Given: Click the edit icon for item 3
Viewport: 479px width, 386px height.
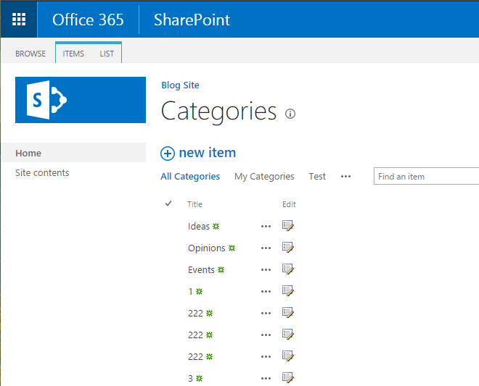Looking at the screenshot, I should click(x=288, y=378).
